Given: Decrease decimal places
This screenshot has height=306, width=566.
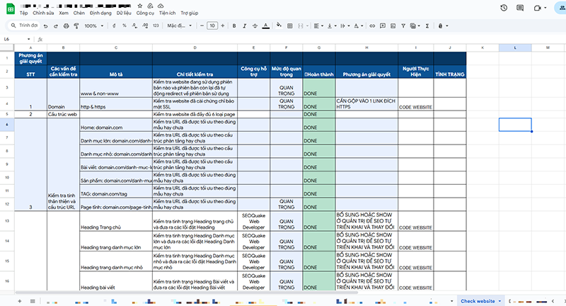Looking at the screenshot, I should [x=134, y=25].
